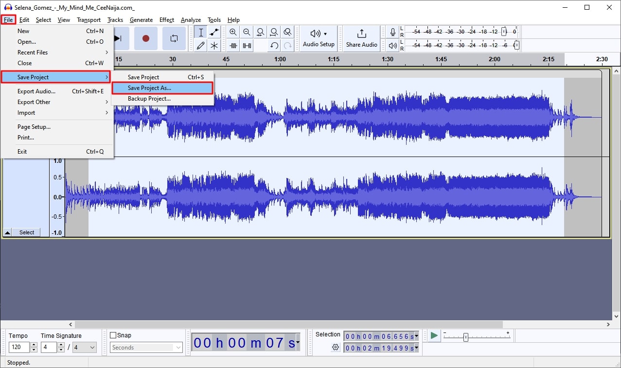Select the Envelope tool

click(x=214, y=33)
